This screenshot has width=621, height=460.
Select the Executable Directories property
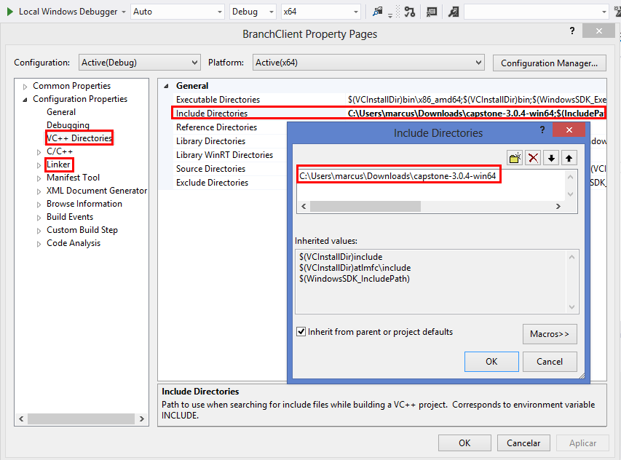218,100
